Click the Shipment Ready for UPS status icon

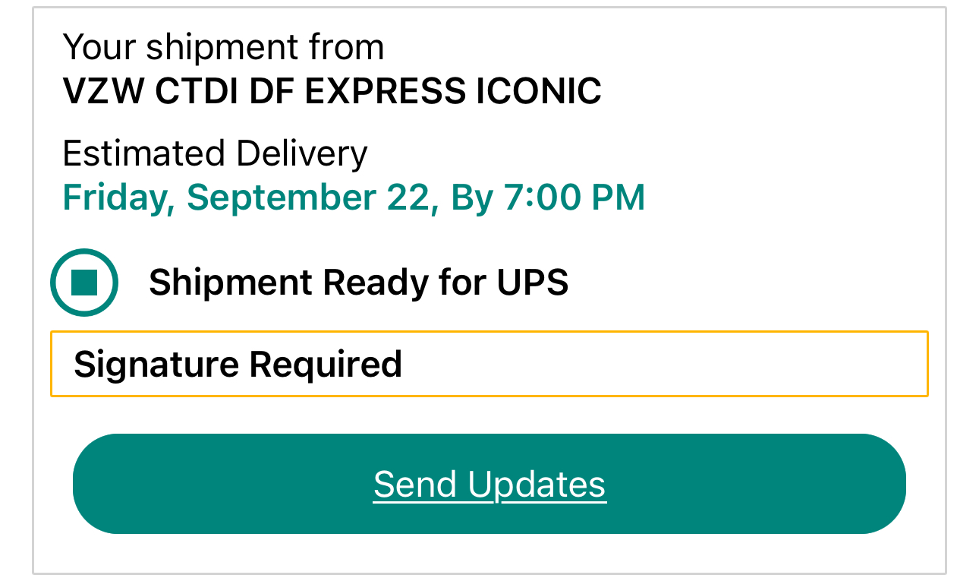84,283
